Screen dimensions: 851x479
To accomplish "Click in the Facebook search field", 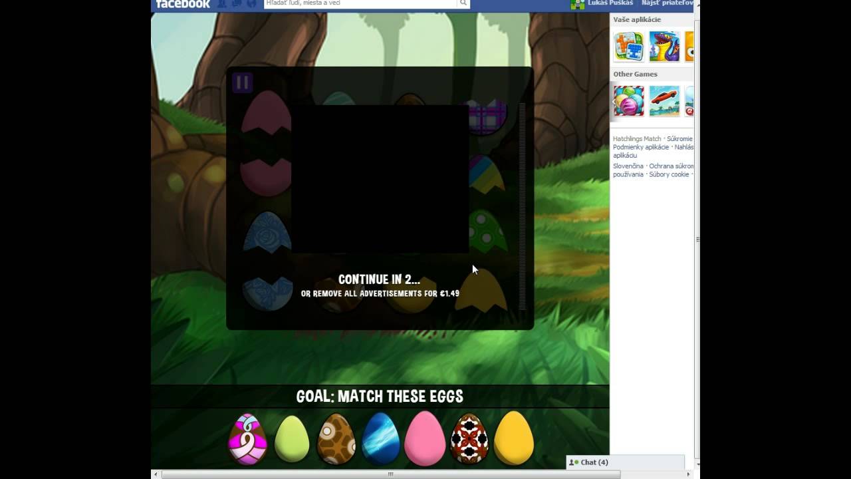I will coord(360,3).
